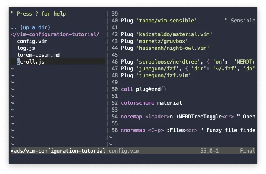
Task: Go up a dir in NERDTree
Action: pyautogui.click(x=30, y=27)
